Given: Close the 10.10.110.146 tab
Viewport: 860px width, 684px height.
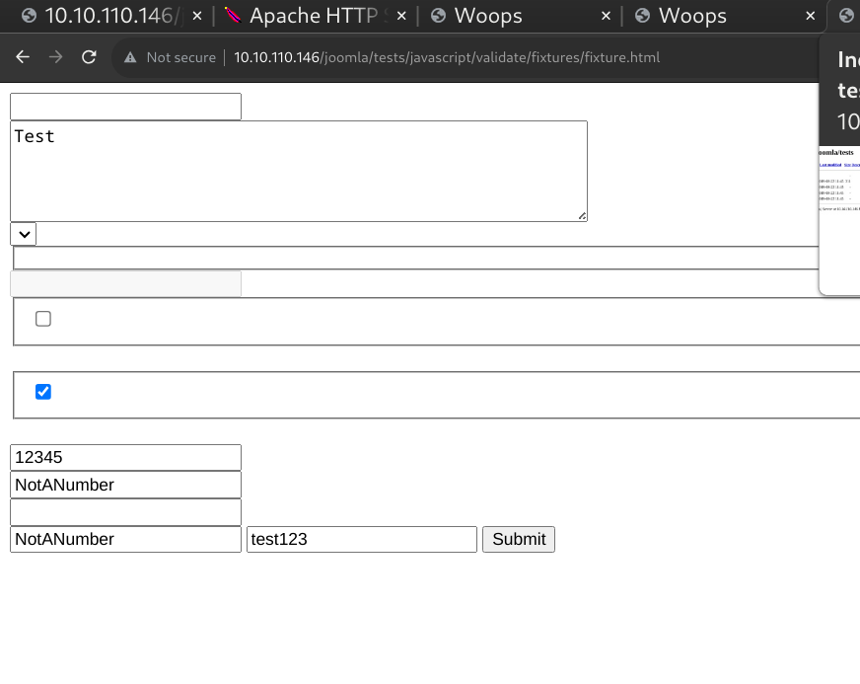Looking at the screenshot, I should pos(196,16).
